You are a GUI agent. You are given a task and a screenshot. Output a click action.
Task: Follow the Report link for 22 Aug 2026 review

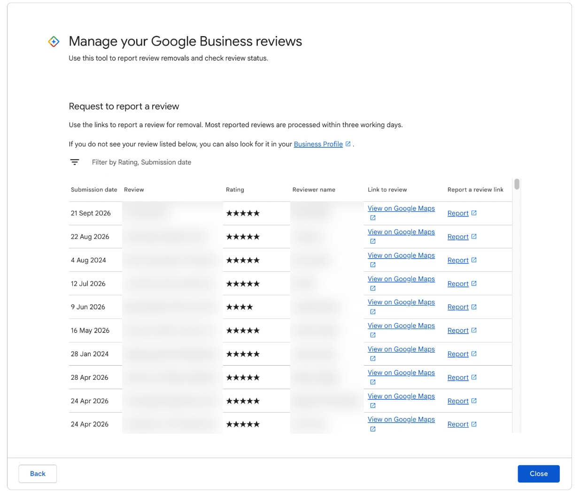(458, 237)
